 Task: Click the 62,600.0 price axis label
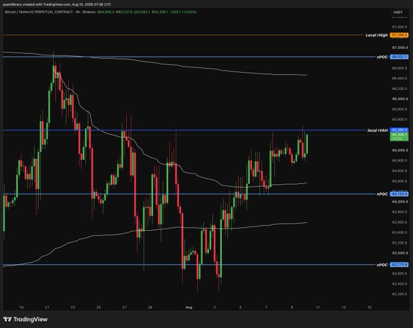coord(400,274)
